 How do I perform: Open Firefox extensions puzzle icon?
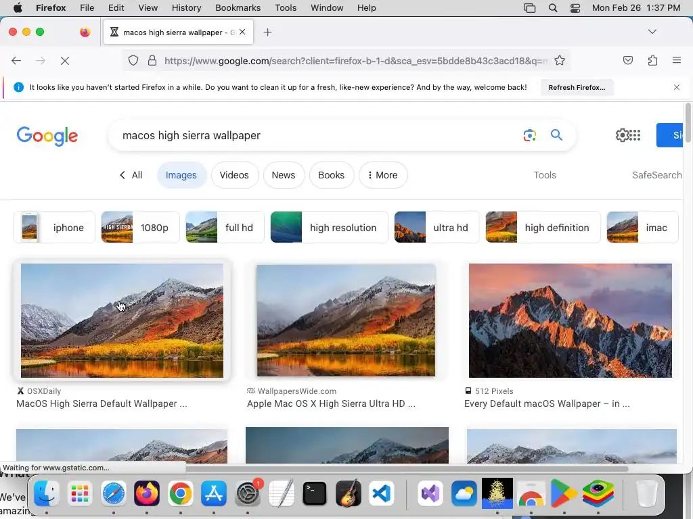click(652, 60)
